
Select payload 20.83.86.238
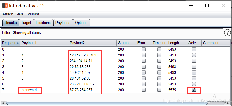(x=80, y=67)
